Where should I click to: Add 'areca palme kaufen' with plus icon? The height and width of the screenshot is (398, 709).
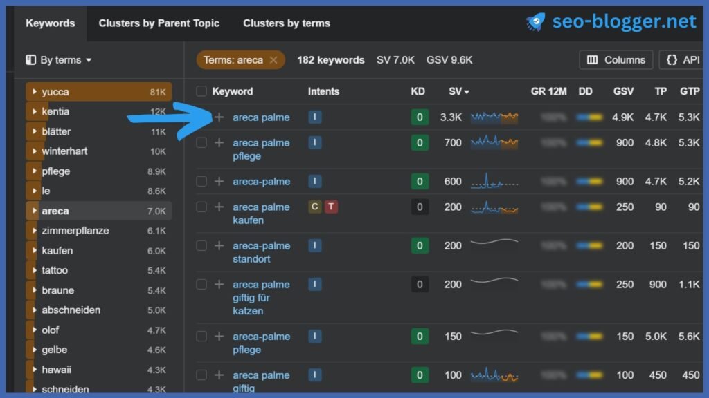pyautogui.click(x=219, y=207)
